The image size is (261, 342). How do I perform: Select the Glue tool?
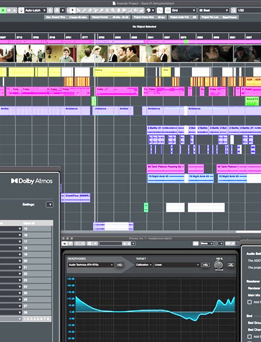[x=101, y=11]
